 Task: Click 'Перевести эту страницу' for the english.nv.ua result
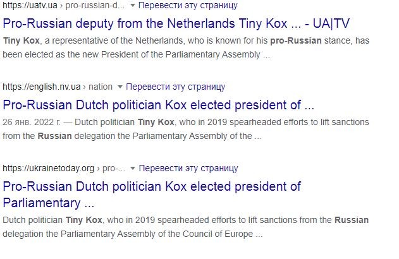pos(176,87)
